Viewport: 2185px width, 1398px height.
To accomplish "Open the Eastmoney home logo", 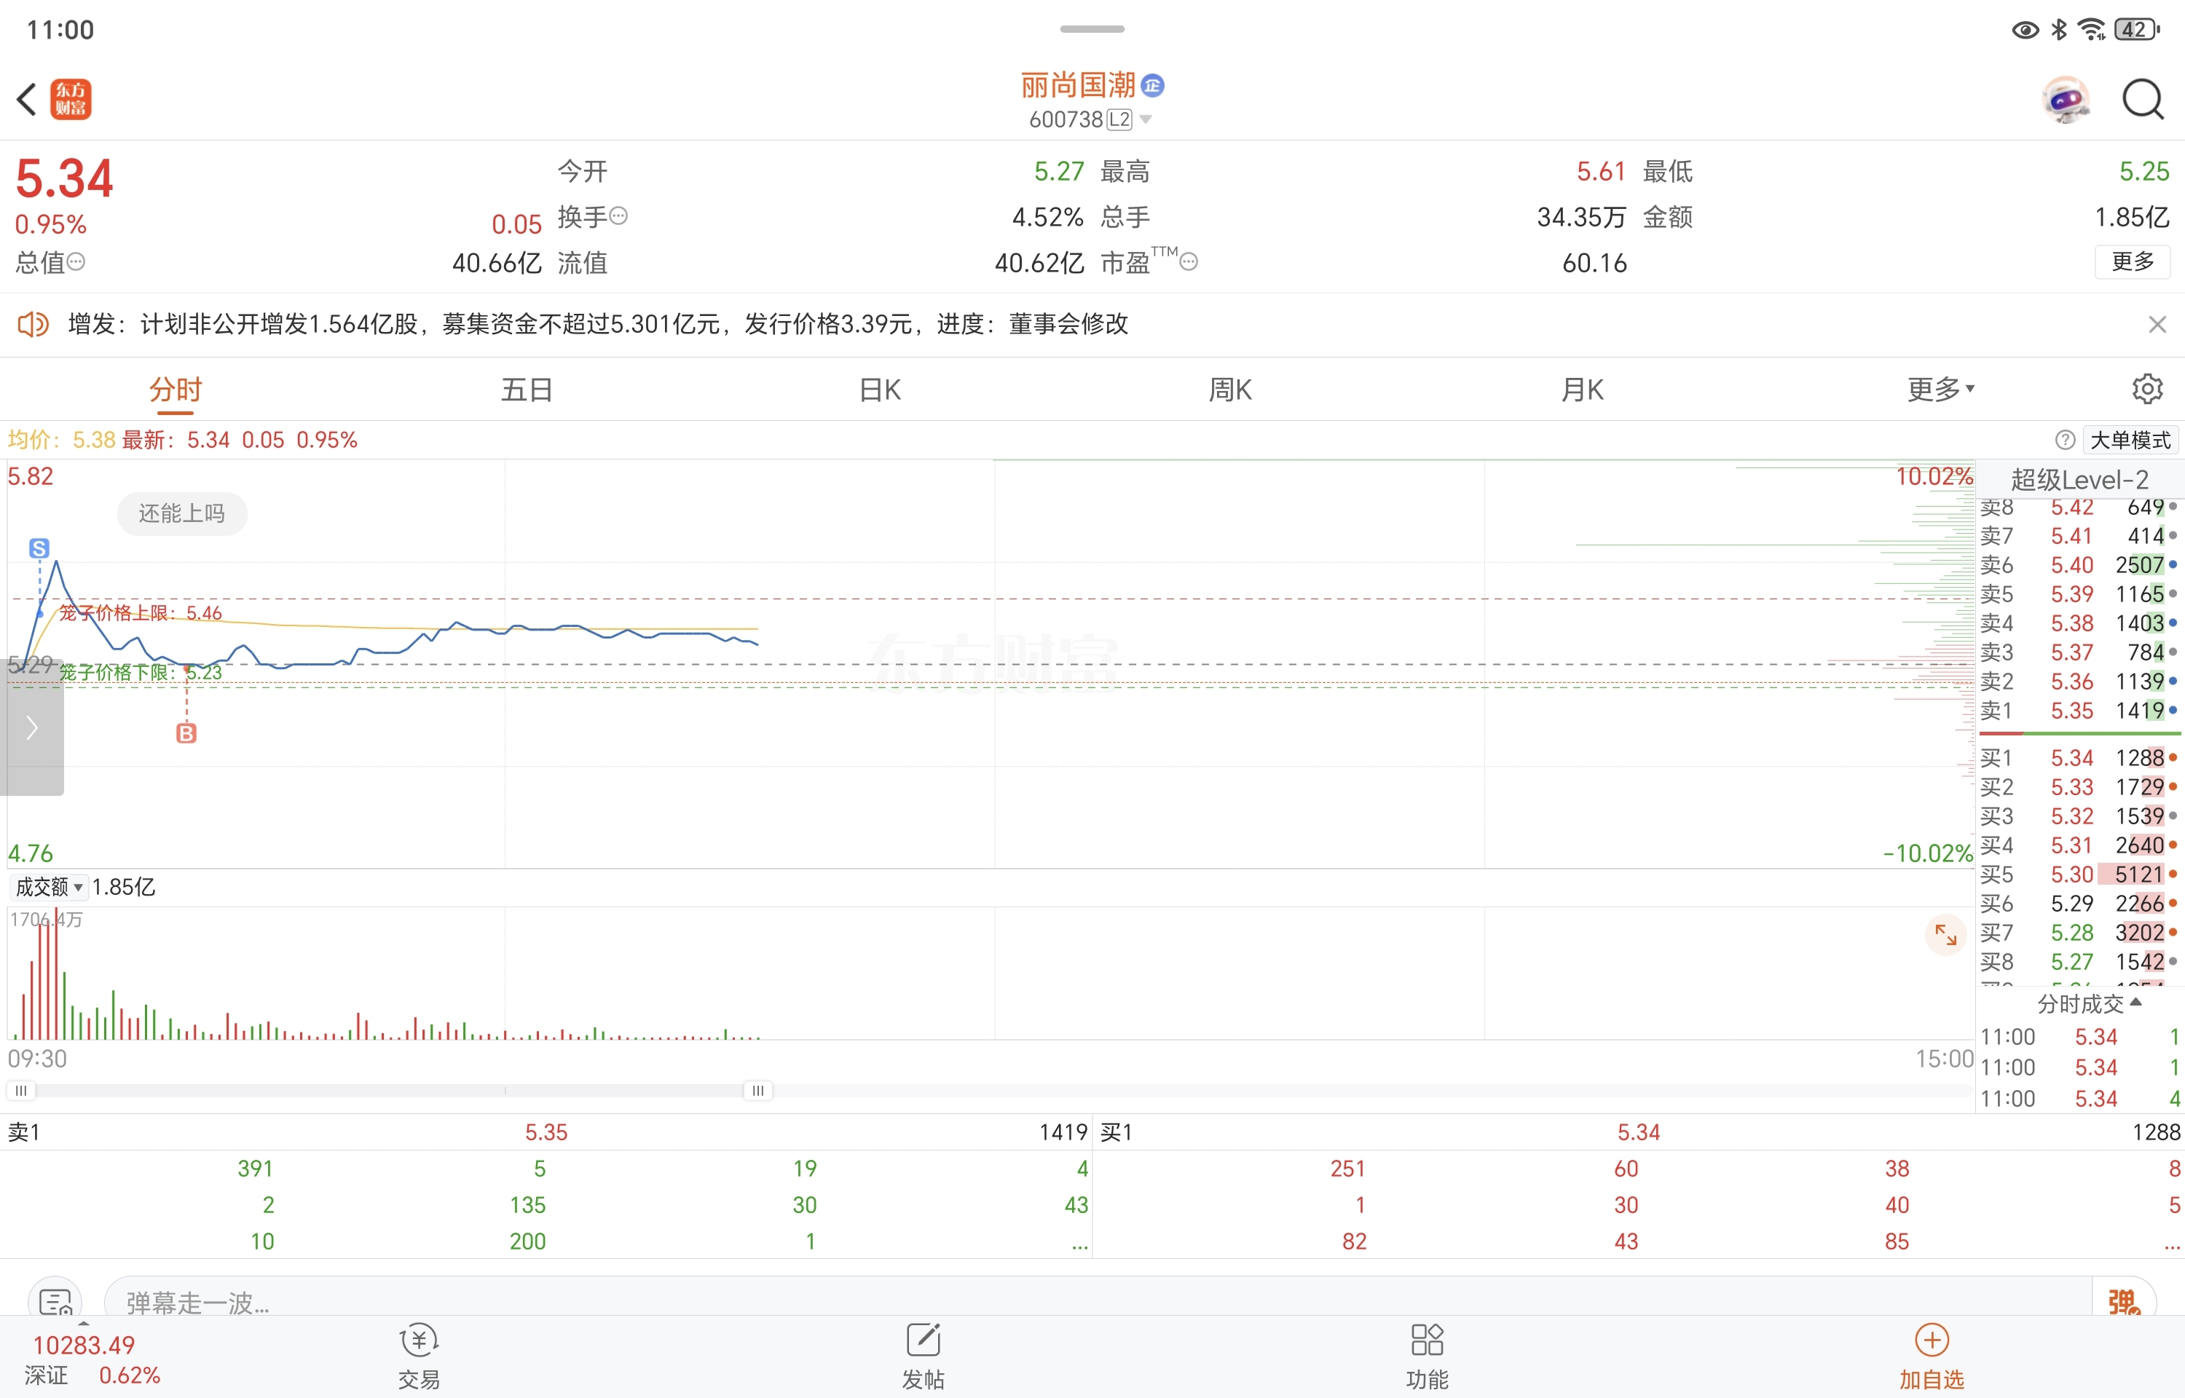I will [71, 100].
